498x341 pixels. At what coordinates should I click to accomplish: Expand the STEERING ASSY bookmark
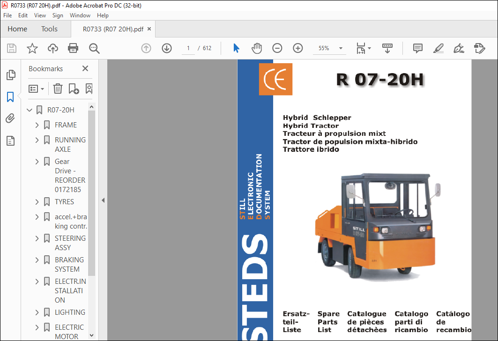click(37, 238)
